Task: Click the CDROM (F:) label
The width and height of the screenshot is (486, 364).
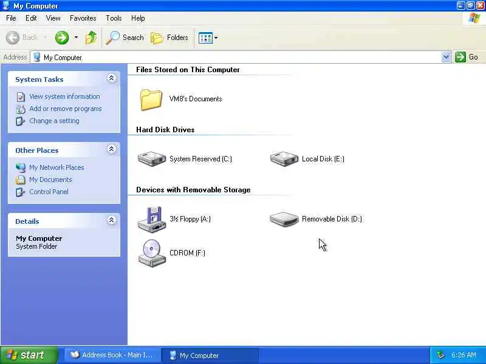Action: [187, 253]
